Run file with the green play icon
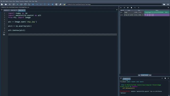This screenshot has height=96, width=170. pos(18,5)
